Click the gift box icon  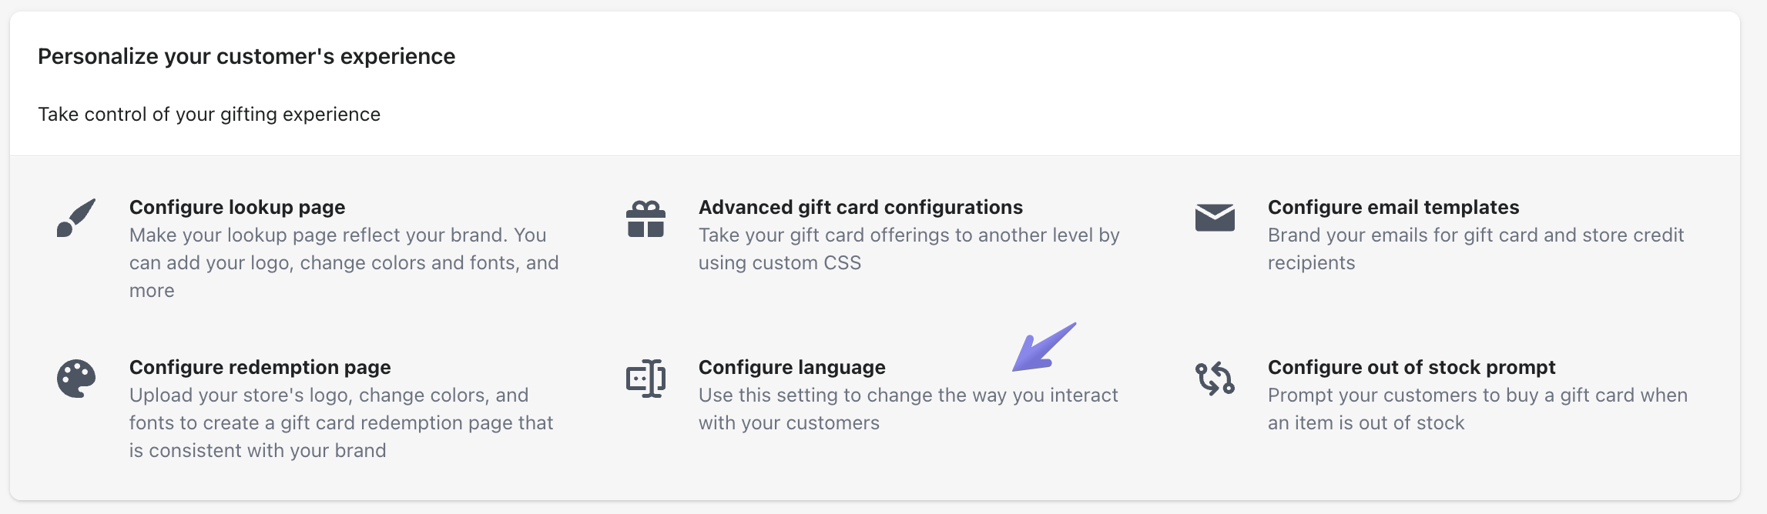645,219
